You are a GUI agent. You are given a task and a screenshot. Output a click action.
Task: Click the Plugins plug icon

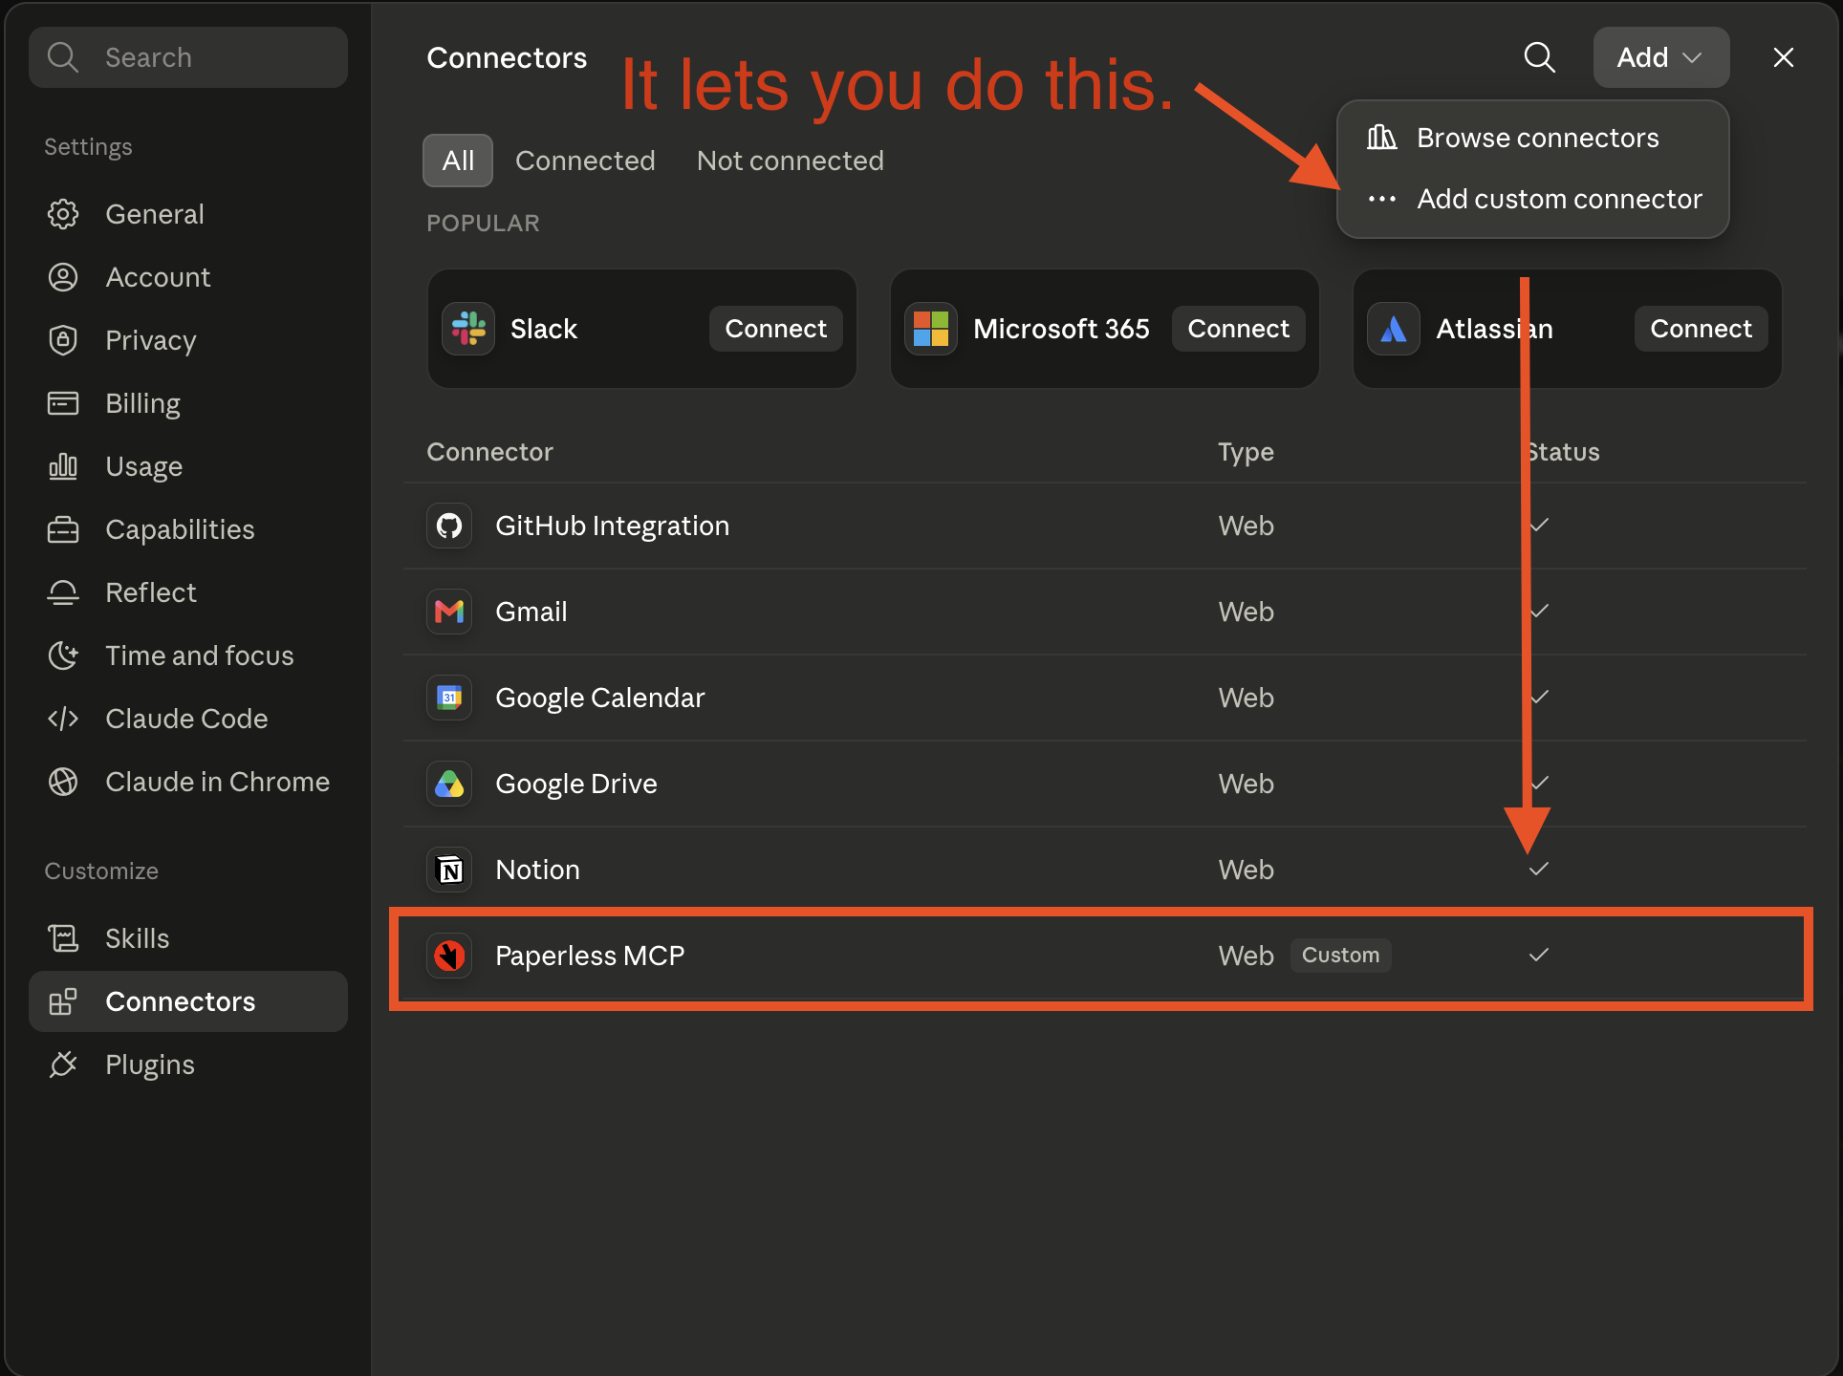(x=63, y=1064)
